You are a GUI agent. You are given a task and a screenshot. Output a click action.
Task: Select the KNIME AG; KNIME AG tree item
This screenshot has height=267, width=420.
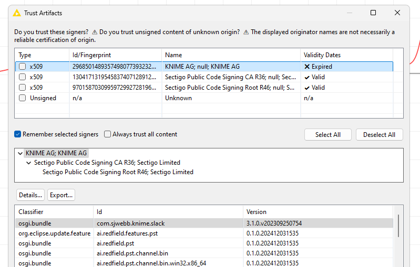[56, 153]
